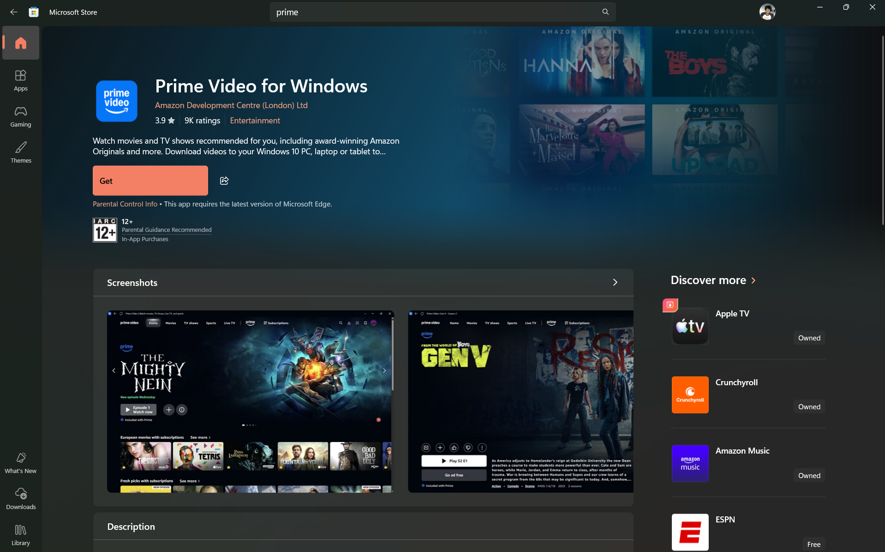Click Free button for ESPN
Screen dimensions: 885x552
click(813, 545)
